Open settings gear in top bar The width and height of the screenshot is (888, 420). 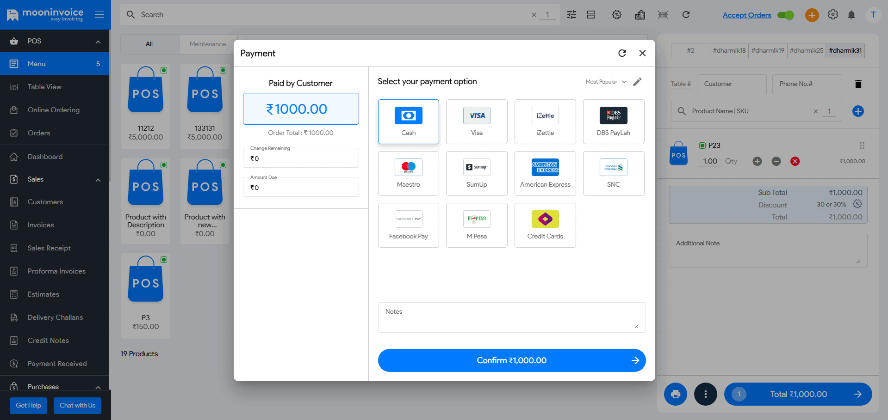coord(833,15)
